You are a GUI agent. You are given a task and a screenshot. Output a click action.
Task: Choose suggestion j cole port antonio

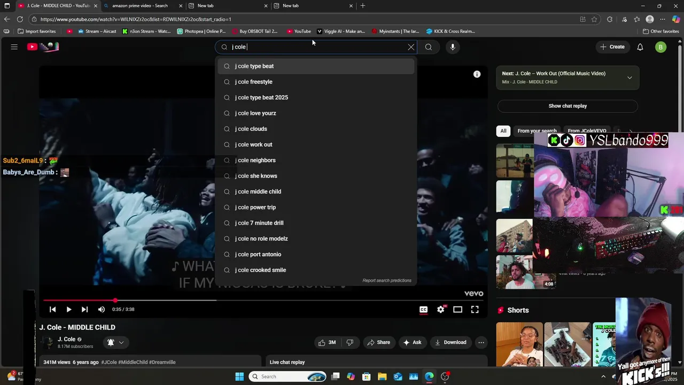pos(316,255)
